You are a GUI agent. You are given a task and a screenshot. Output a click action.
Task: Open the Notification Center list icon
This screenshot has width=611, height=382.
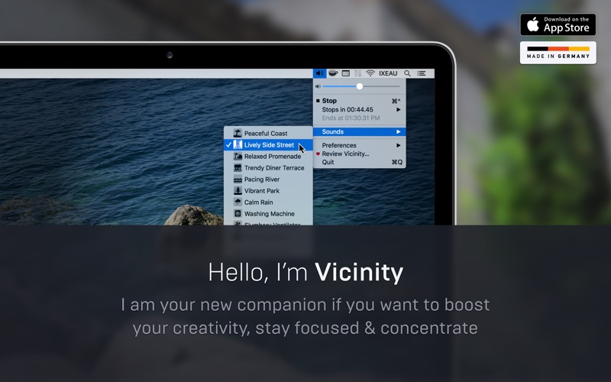422,73
